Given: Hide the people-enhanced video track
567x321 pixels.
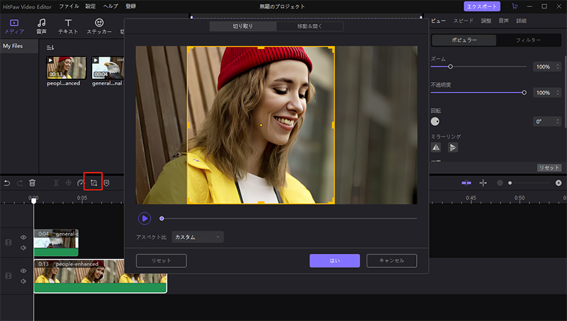Looking at the screenshot, I should click(23, 271).
